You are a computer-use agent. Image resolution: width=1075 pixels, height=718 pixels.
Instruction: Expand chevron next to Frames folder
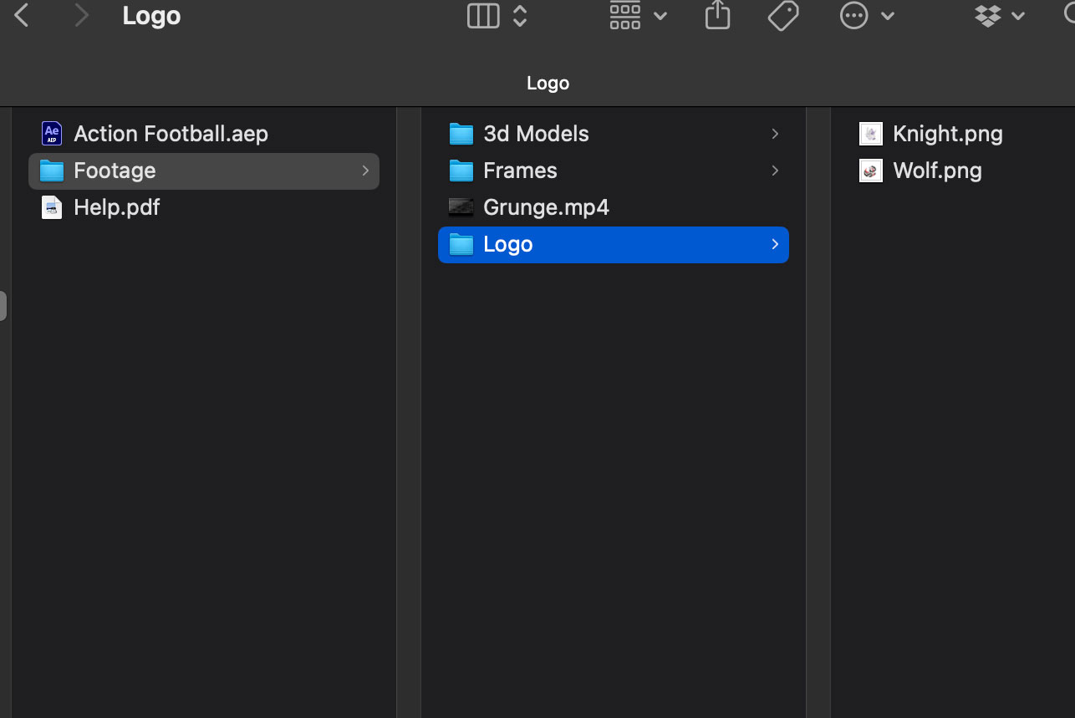[775, 171]
